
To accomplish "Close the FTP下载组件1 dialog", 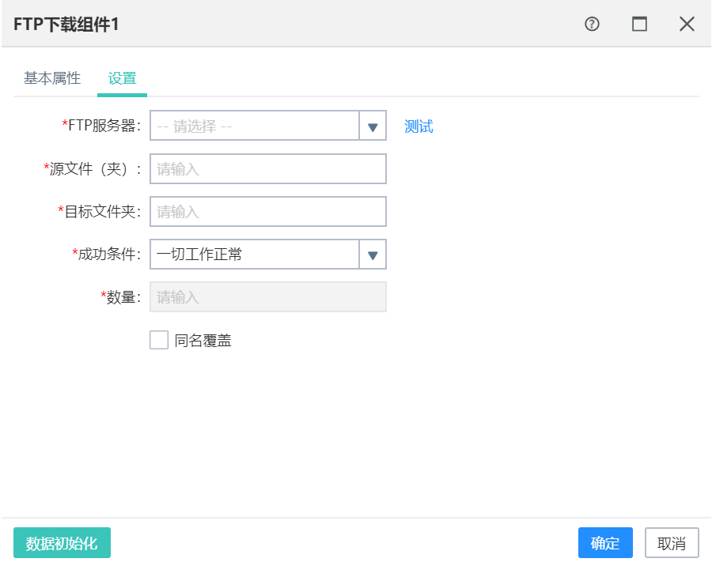I will point(687,24).
